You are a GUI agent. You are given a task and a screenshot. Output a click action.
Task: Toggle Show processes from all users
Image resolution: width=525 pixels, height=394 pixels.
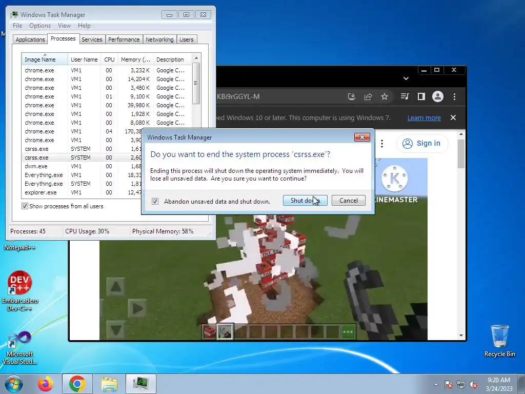(25, 206)
